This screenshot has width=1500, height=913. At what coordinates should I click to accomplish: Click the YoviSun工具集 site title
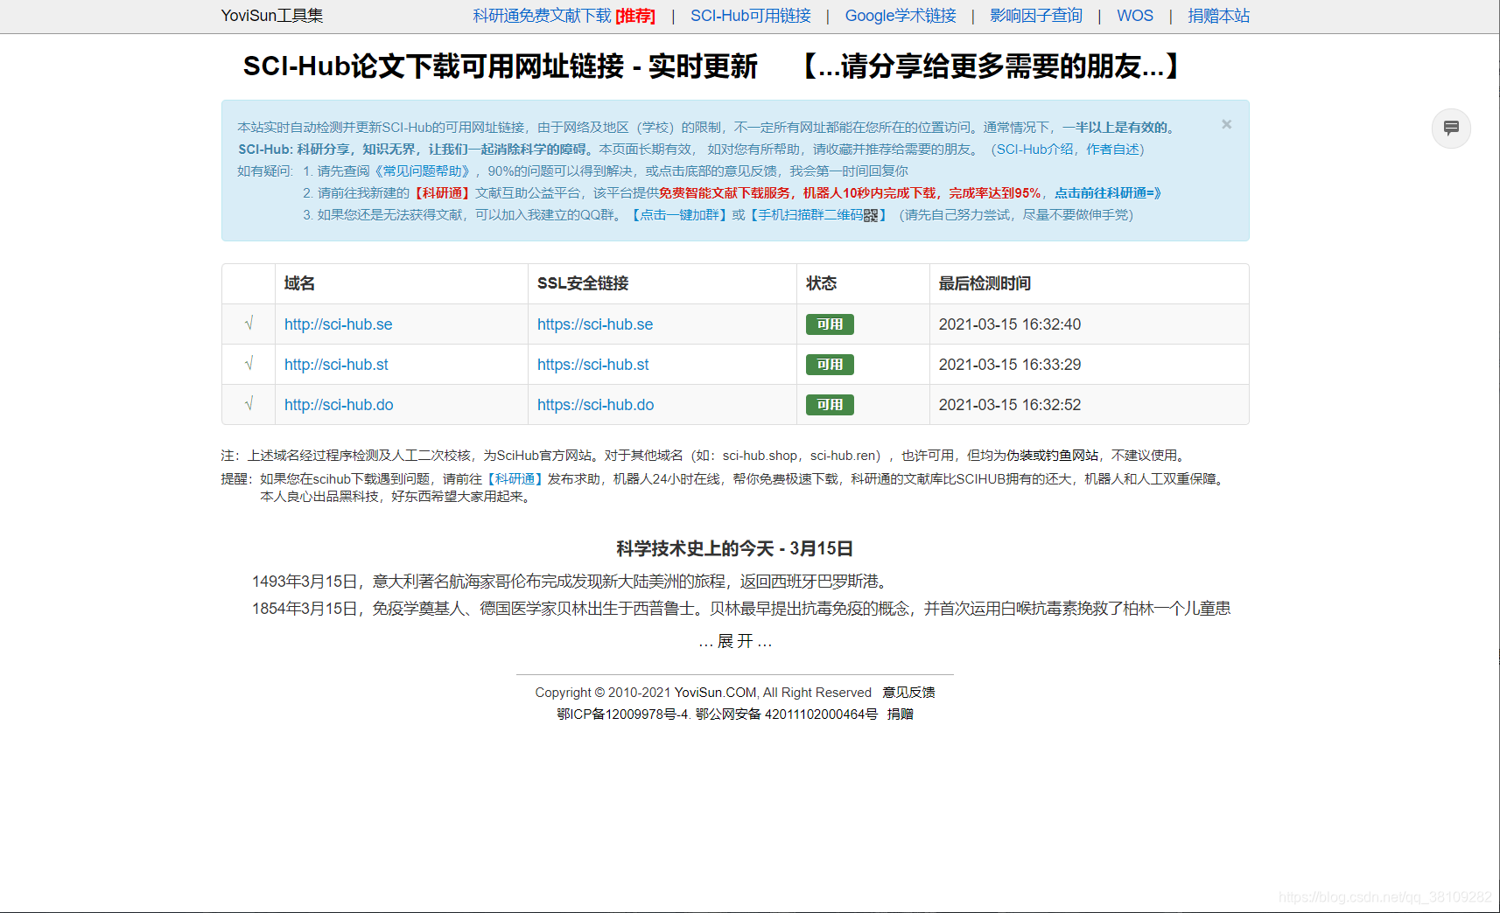[271, 16]
